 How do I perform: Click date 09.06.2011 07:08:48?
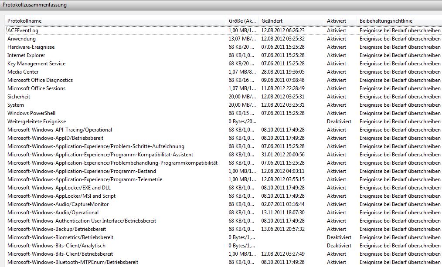pyautogui.click(x=283, y=80)
